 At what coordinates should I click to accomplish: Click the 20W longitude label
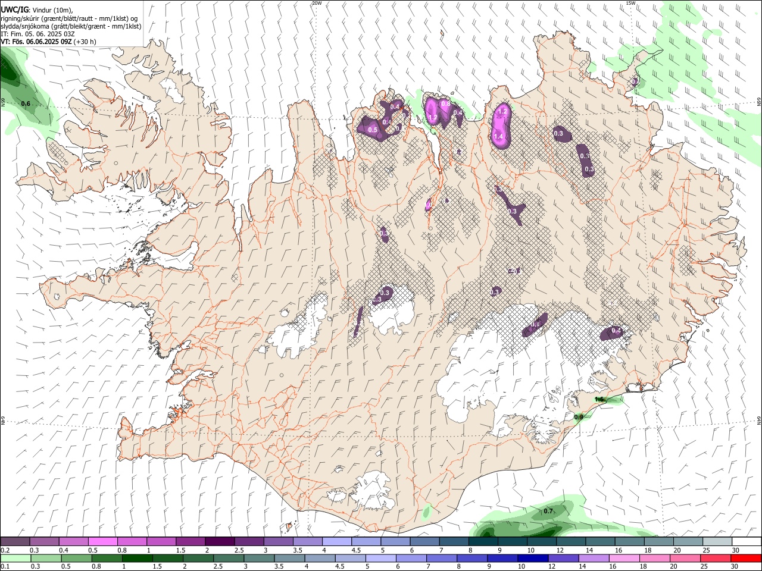pos(316,3)
